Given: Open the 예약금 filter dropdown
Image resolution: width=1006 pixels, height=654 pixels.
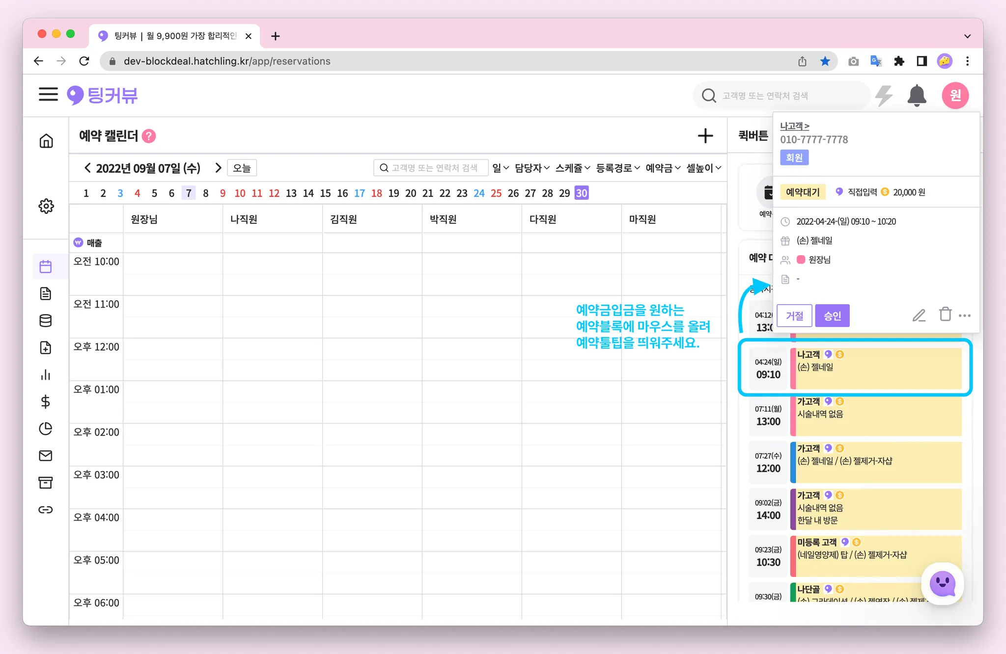Looking at the screenshot, I should pyautogui.click(x=663, y=168).
